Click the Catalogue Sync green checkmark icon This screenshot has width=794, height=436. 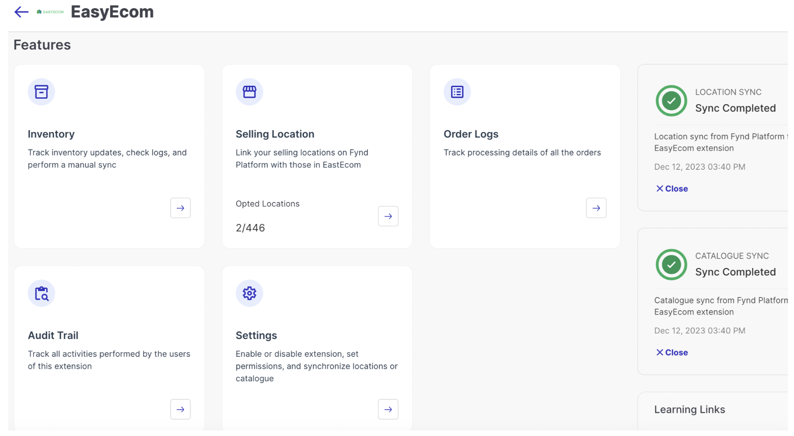(671, 265)
